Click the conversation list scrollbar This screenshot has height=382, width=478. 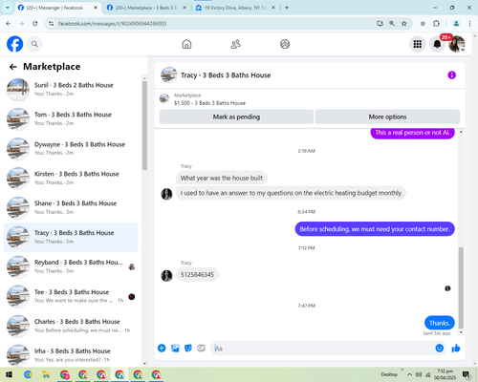coord(144,126)
